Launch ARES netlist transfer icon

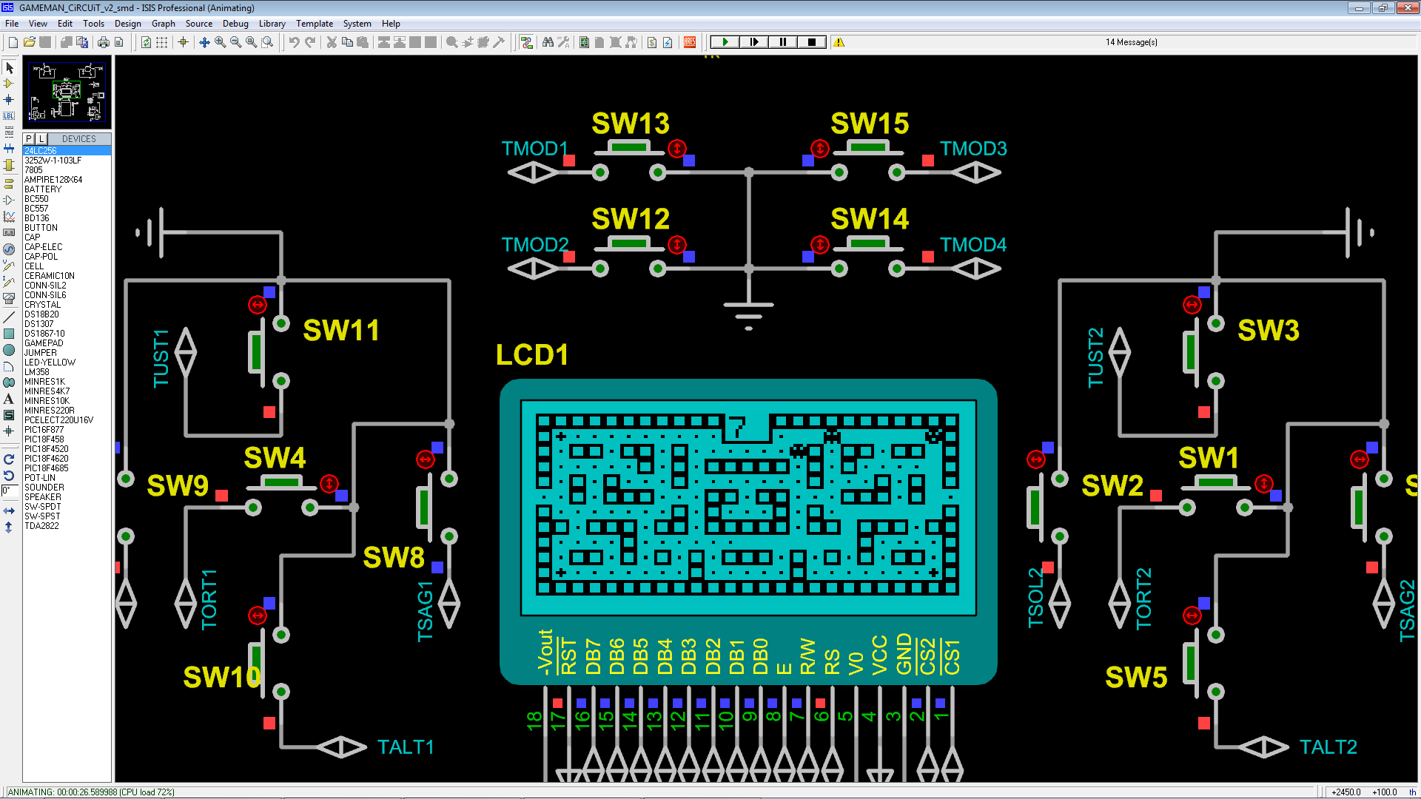tap(690, 42)
